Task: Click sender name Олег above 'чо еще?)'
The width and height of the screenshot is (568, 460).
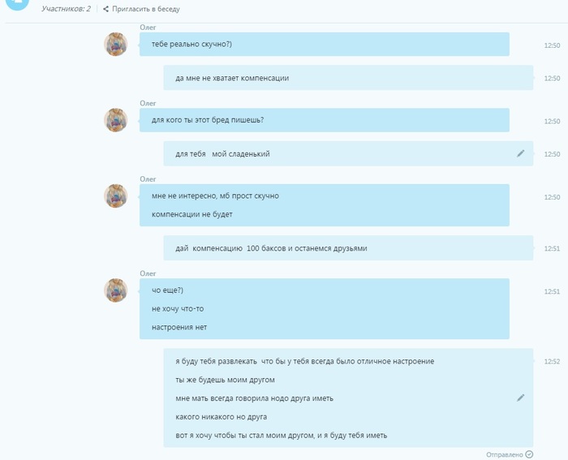Action: tap(148, 273)
